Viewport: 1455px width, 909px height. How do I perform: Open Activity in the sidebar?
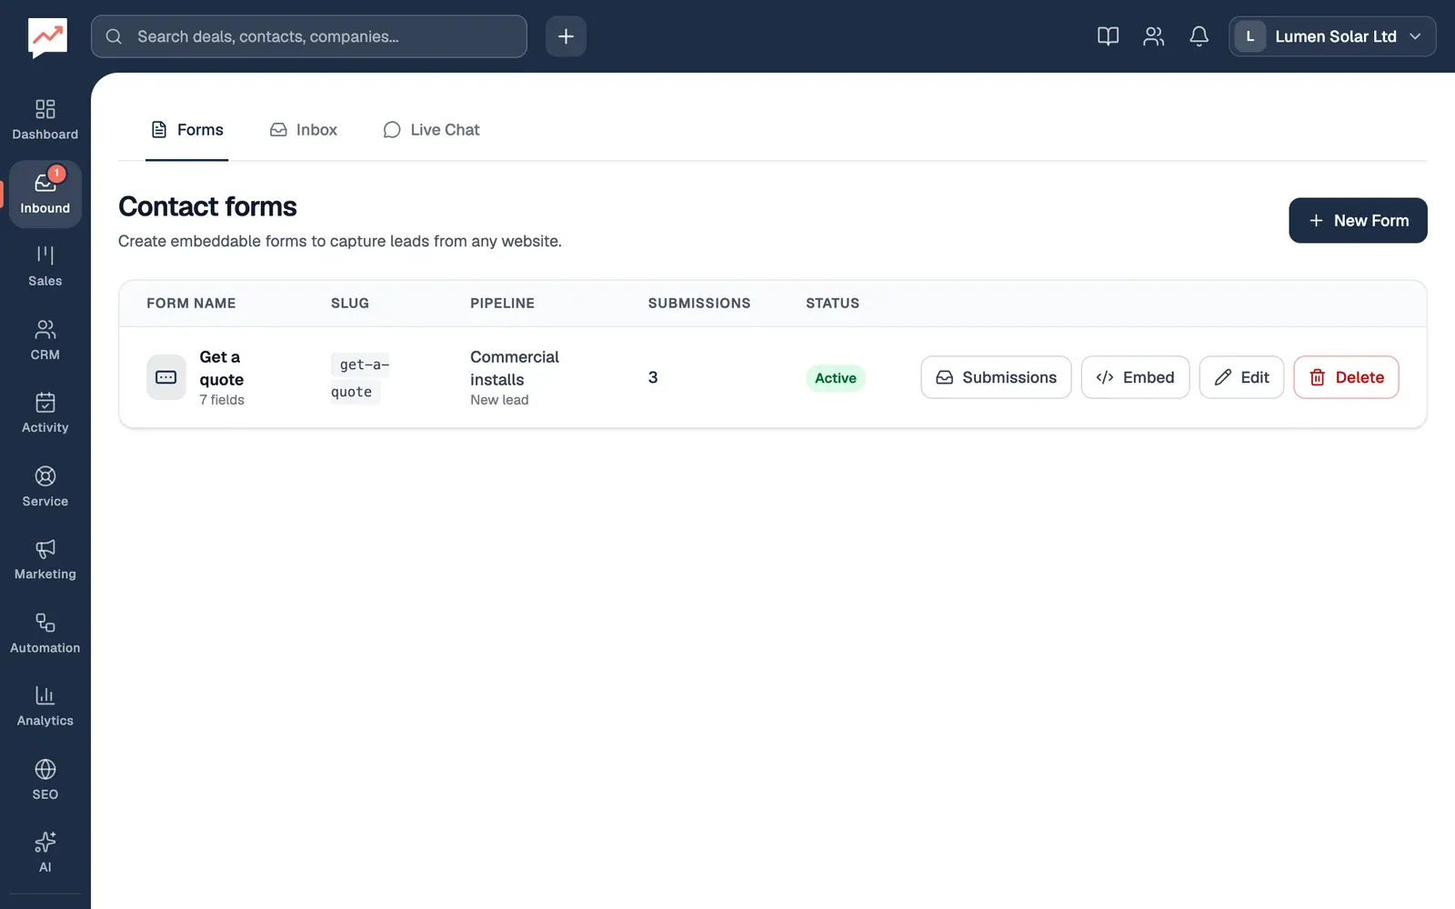tap(45, 413)
